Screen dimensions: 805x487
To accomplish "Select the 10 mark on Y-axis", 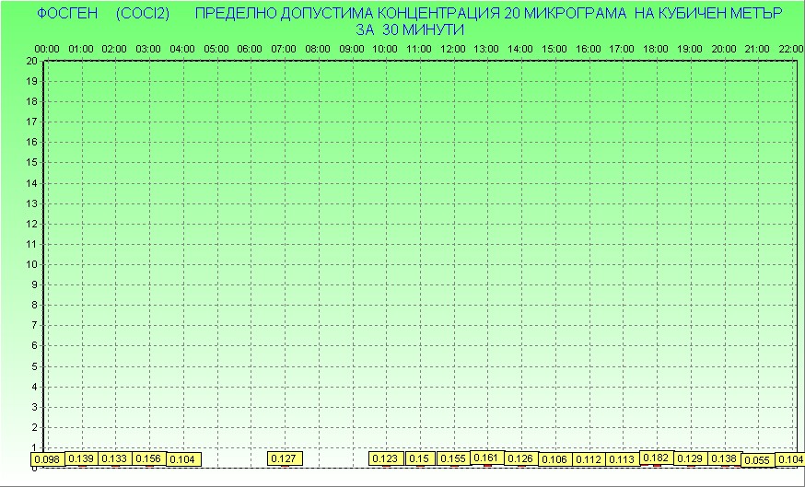I will tap(31, 264).
